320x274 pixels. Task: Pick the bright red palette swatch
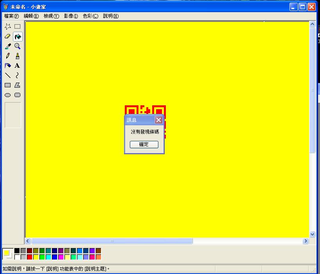click(30, 257)
